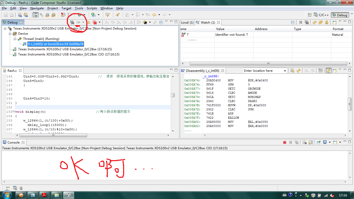Click the red Terminate icon in Debug view

(95, 23)
